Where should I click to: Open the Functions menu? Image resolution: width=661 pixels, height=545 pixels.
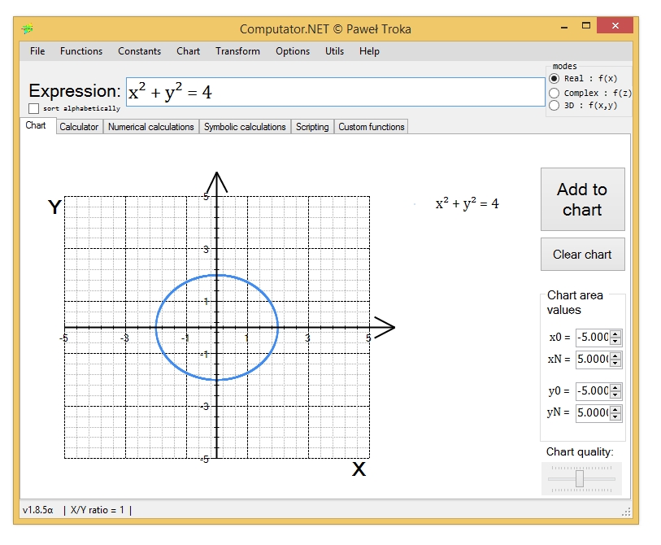(81, 51)
